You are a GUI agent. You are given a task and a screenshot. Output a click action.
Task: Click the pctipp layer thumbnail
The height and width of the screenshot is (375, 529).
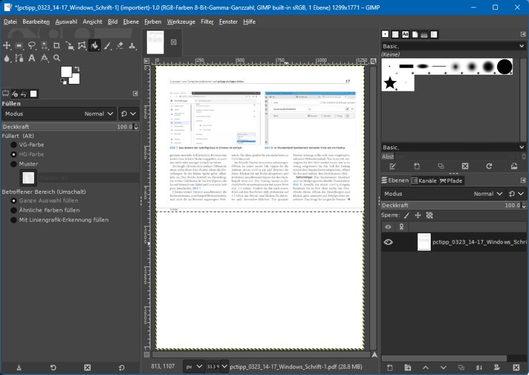point(424,242)
